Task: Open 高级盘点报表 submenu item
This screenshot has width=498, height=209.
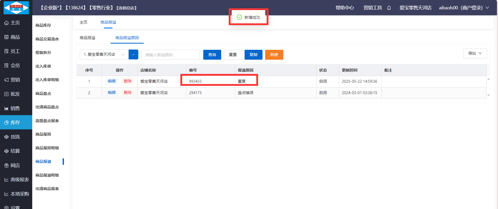Action: (47, 121)
